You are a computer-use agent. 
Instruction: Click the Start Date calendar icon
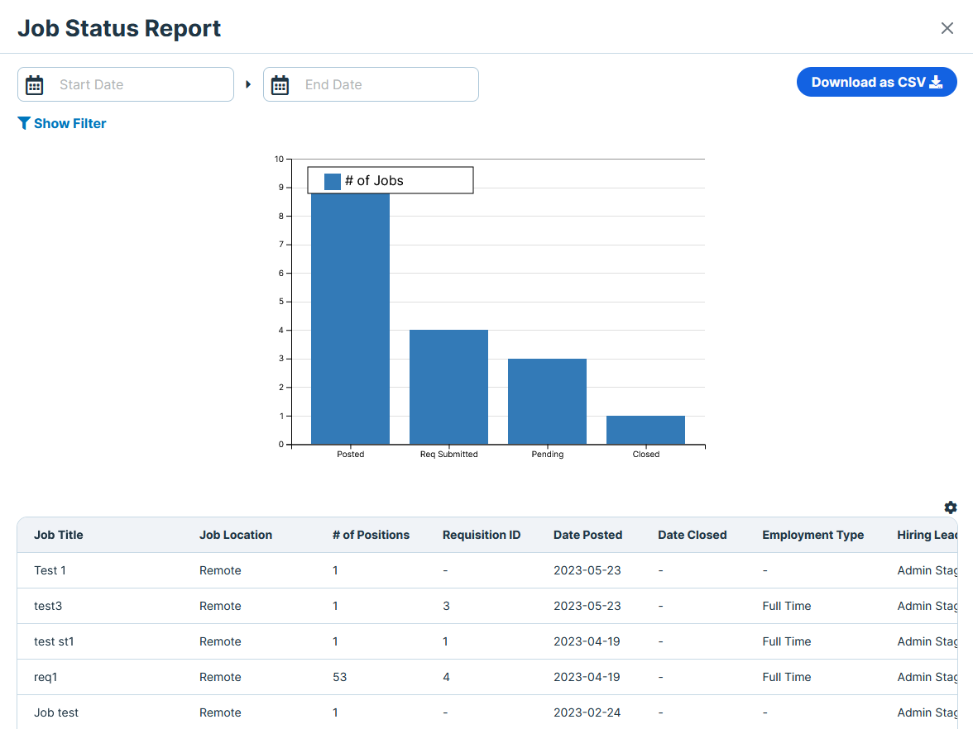pyautogui.click(x=35, y=85)
